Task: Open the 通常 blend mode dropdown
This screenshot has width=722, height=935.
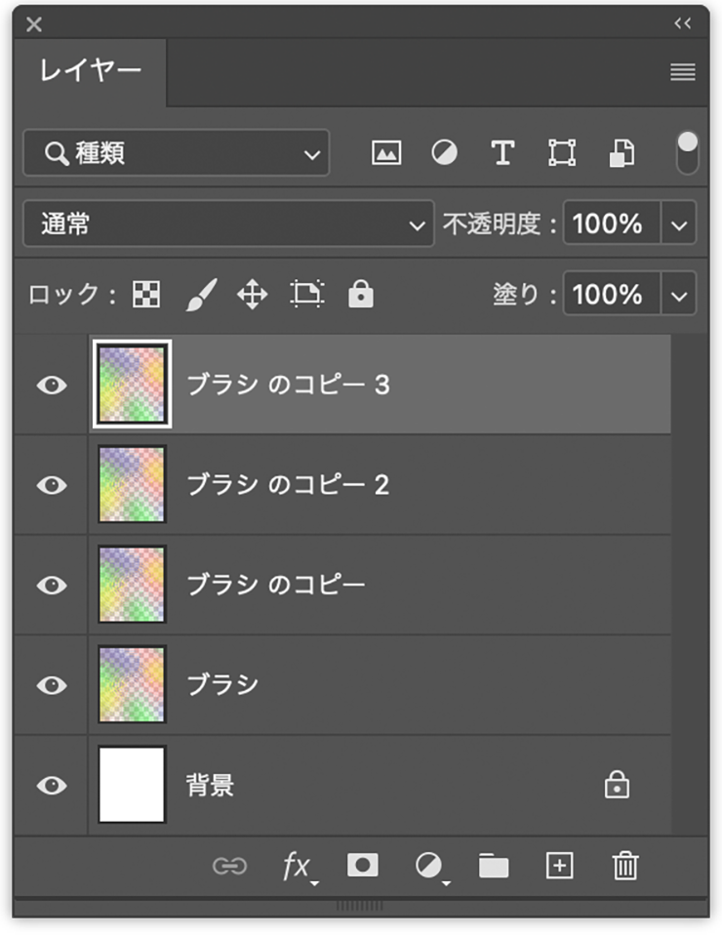Action: click(228, 224)
